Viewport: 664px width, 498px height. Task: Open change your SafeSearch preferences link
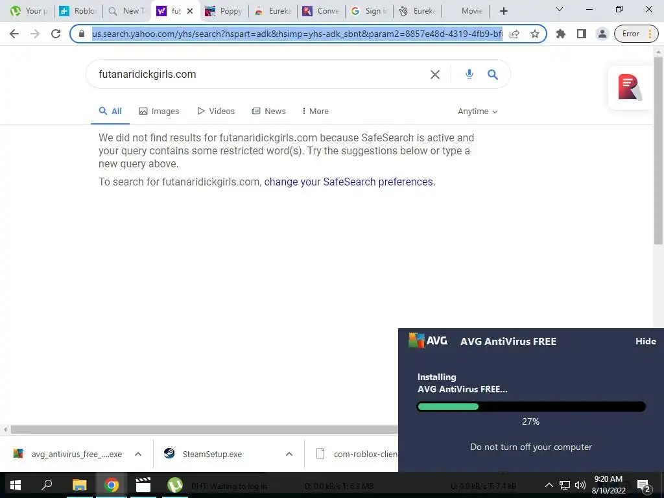[x=348, y=182]
